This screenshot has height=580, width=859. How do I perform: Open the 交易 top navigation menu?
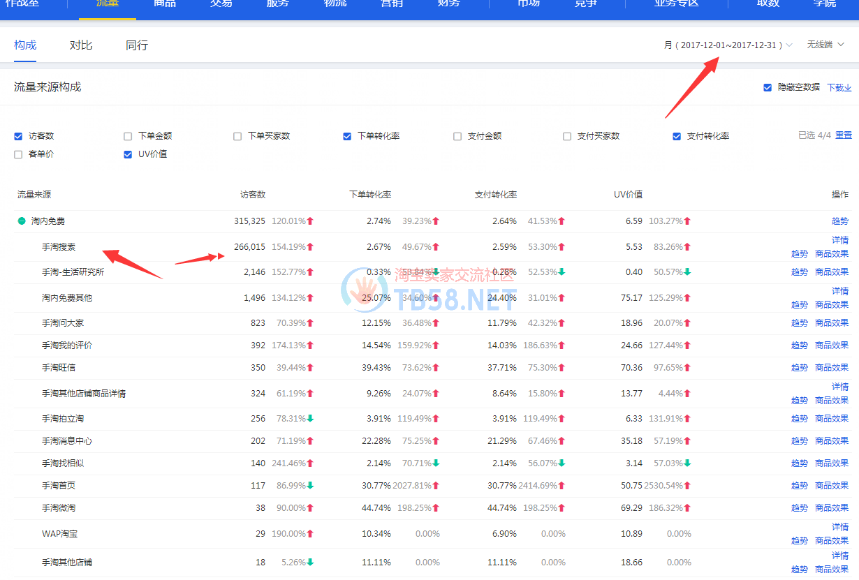point(221,3)
